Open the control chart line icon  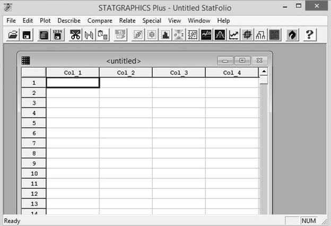coord(233,34)
